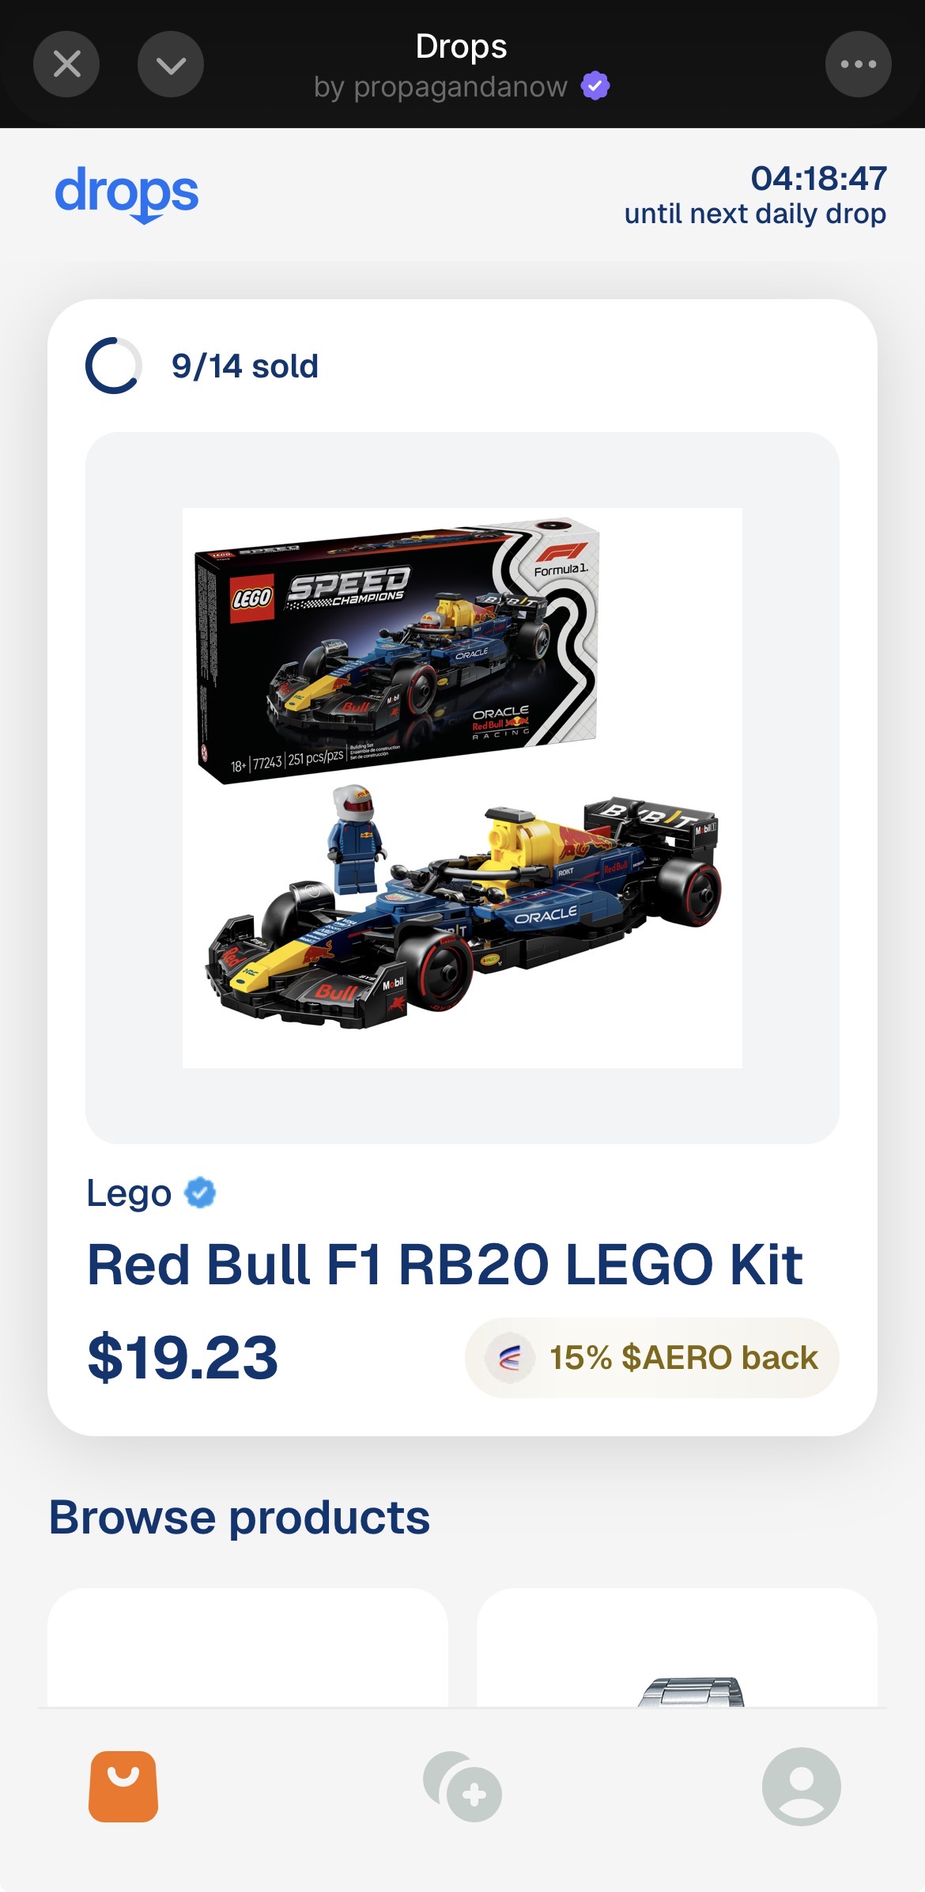Screen dimensions: 925x1892
Task: Tap the AERO token icon
Action: (x=510, y=1359)
